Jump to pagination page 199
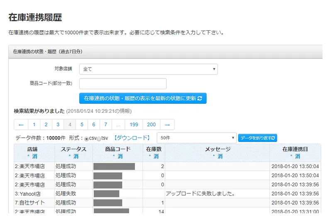Screen dimensions: 332x222 coord(134,124)
